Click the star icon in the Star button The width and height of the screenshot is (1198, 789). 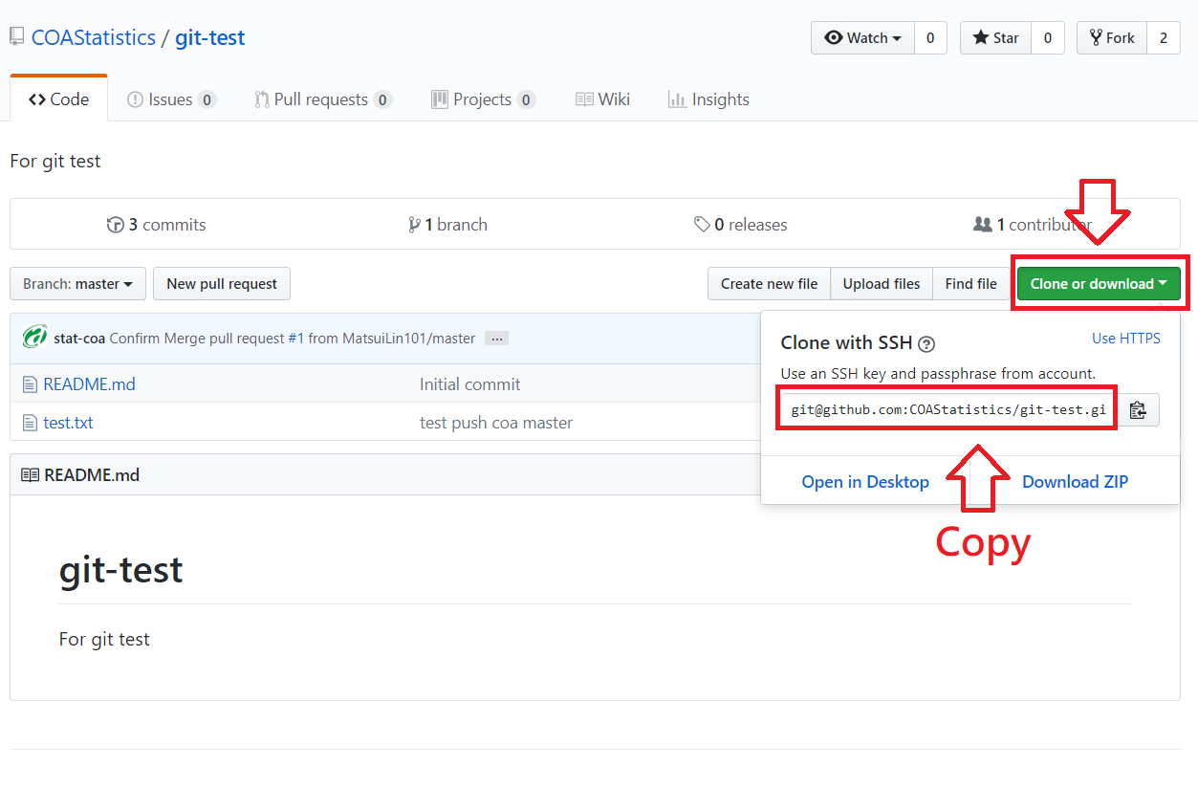[981, 38]
